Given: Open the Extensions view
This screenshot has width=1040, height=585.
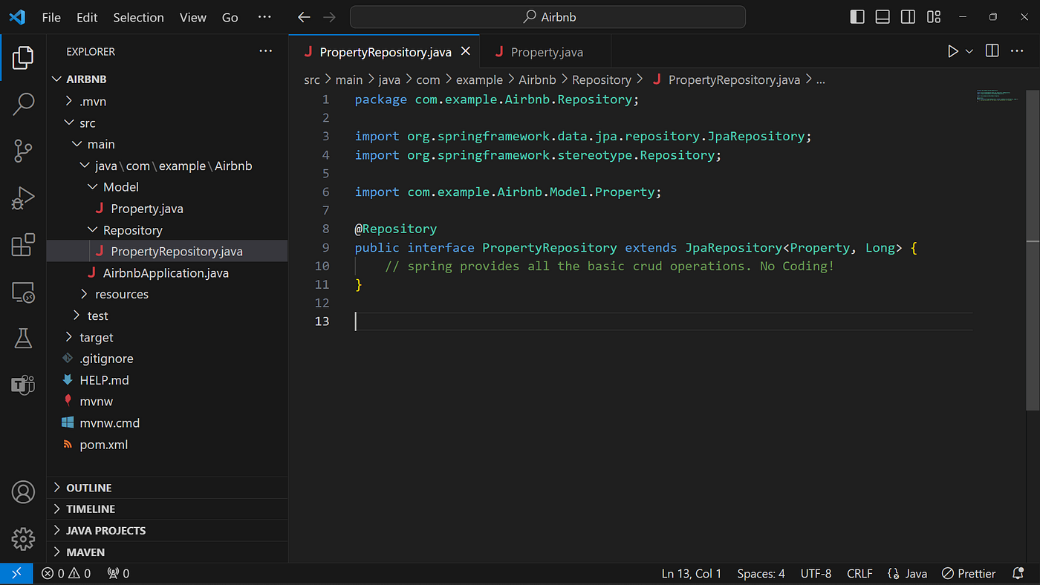Looking at the screenshot, I should pos(23,245).
